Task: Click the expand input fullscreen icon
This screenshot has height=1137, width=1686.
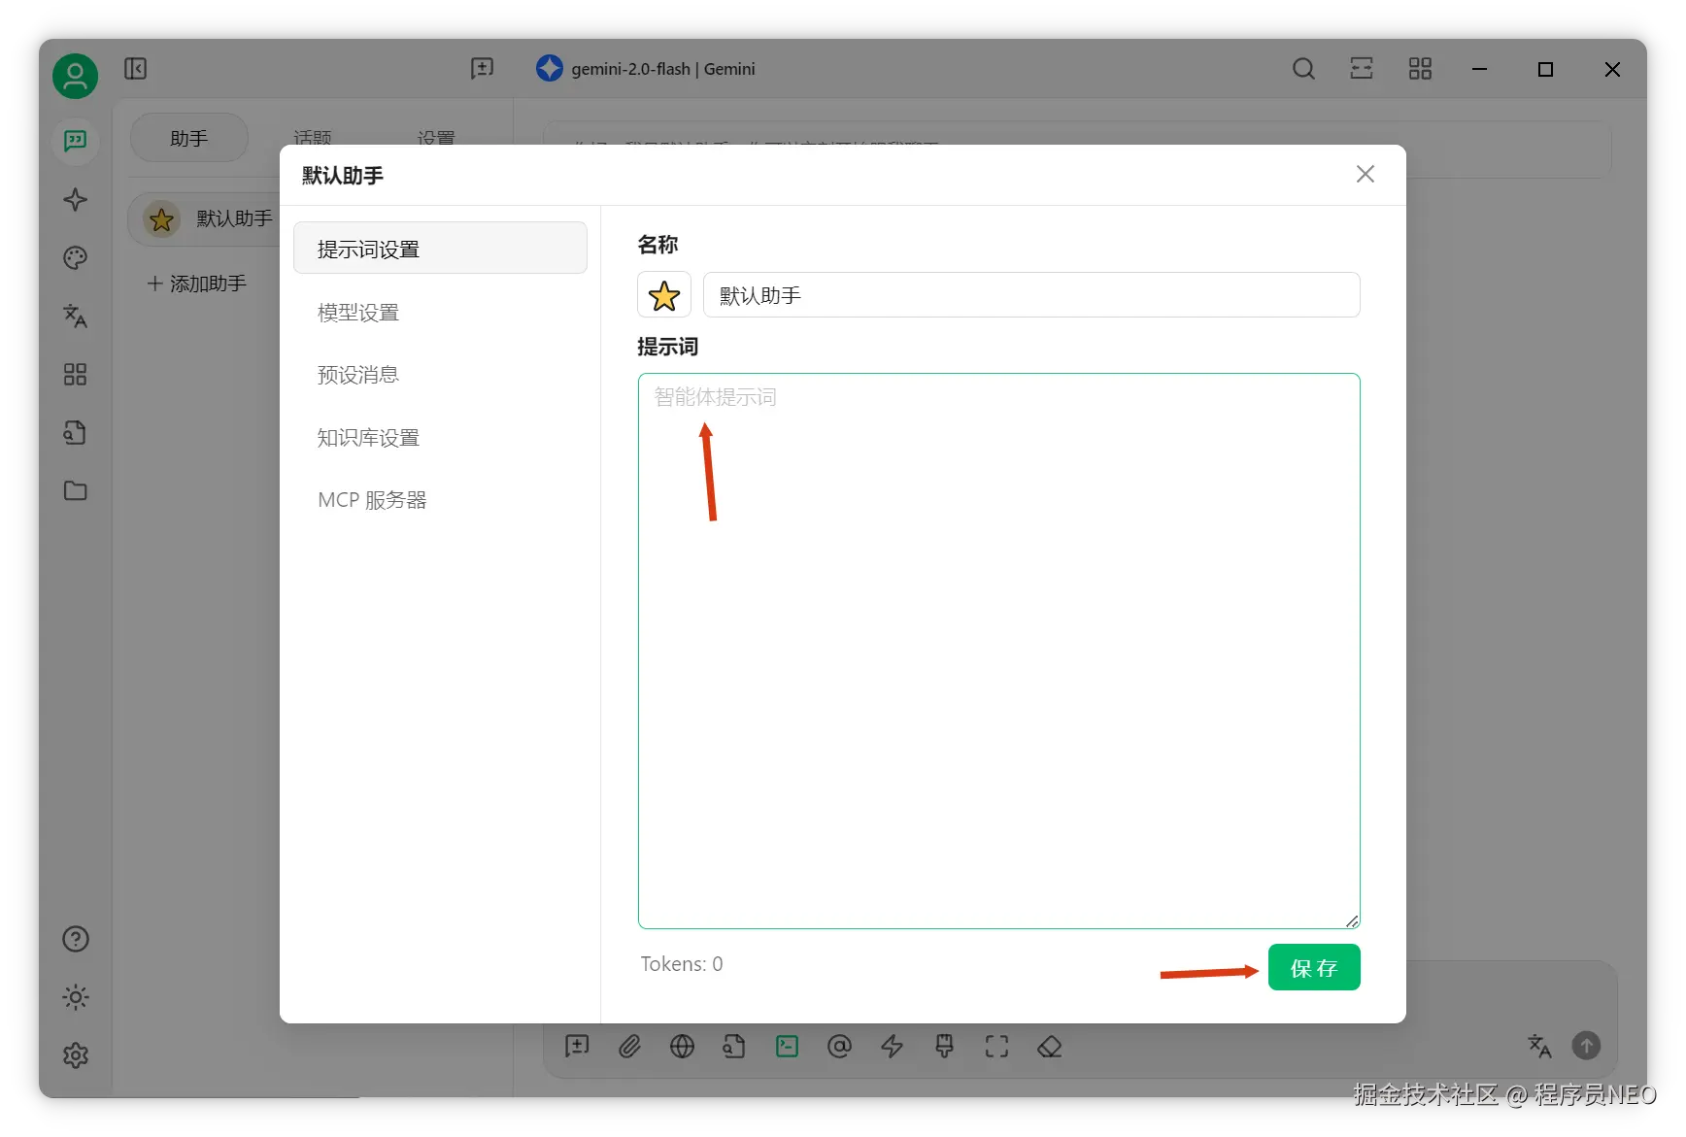Action: pos(996,1046)
